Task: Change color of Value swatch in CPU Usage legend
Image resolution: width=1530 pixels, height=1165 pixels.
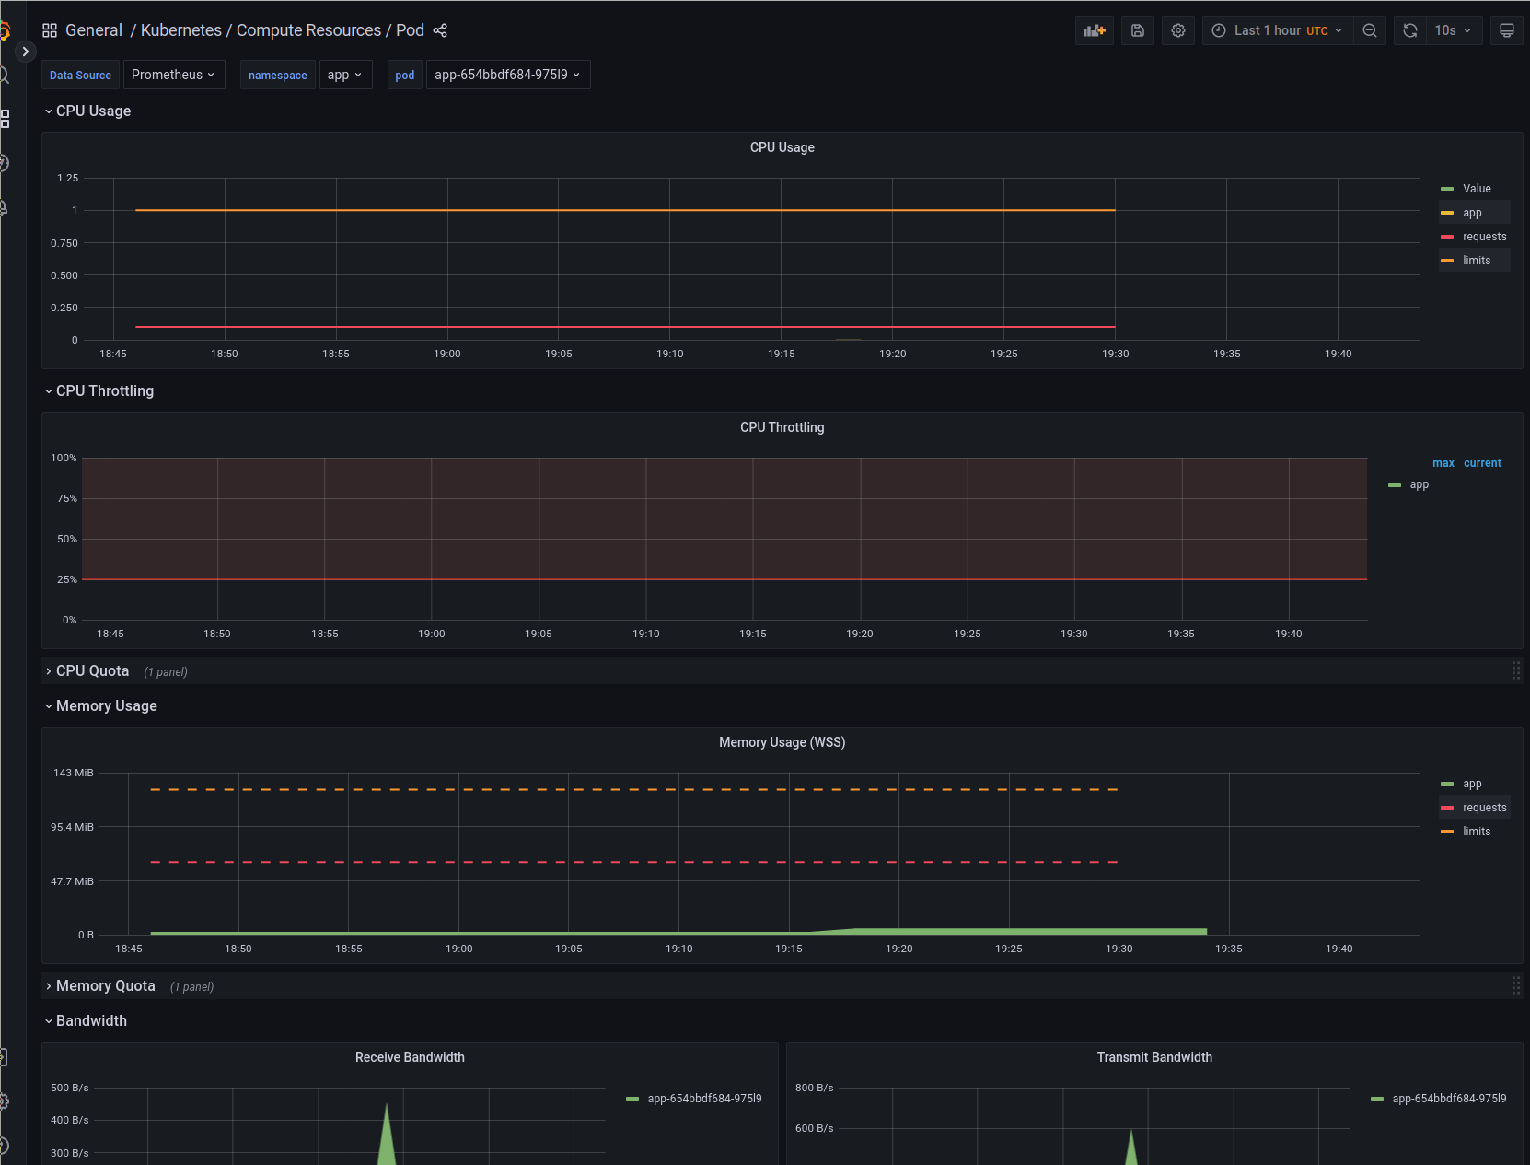Action: [x=1447, y=189]
